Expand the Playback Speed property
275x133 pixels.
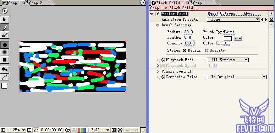pos(158,66)
